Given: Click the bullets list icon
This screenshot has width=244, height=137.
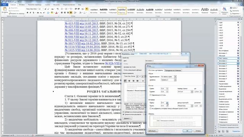Looking at the screenshot, I should tap(62, 9).
